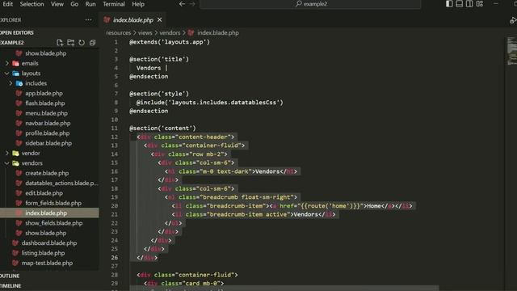Place cursor on @extends('layouts.app') line
This screenshot has height=291, width=517.
(x=170, y=42)
